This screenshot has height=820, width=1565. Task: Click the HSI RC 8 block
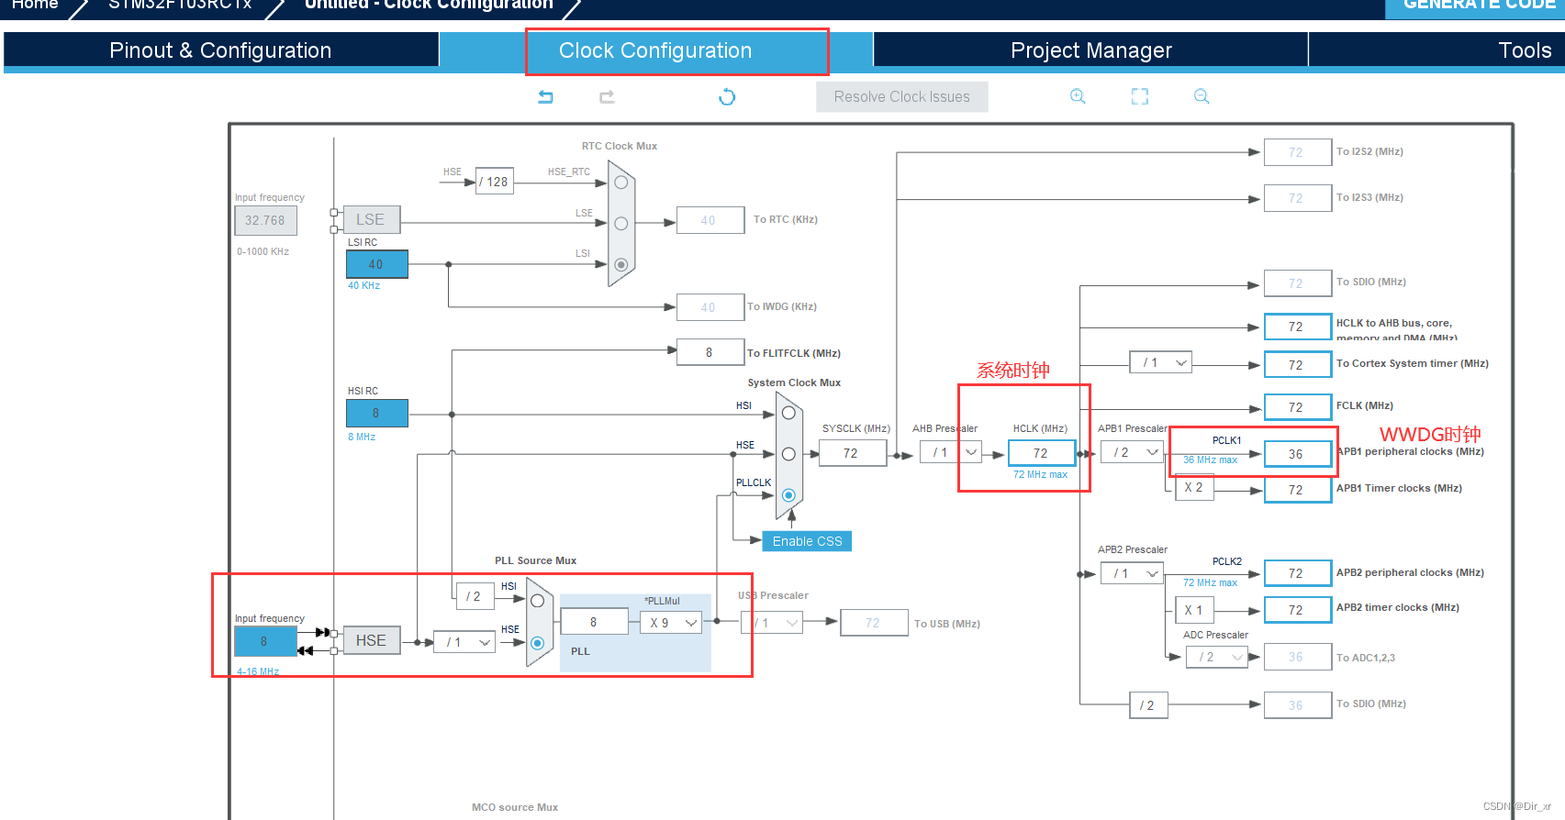(376, 413)
